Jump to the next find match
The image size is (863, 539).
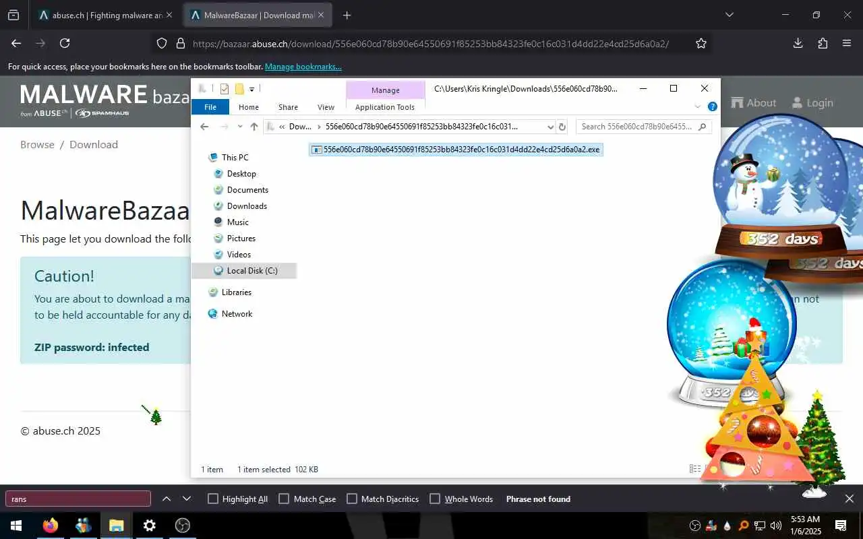pyautogui.click(x=187, y=499)
